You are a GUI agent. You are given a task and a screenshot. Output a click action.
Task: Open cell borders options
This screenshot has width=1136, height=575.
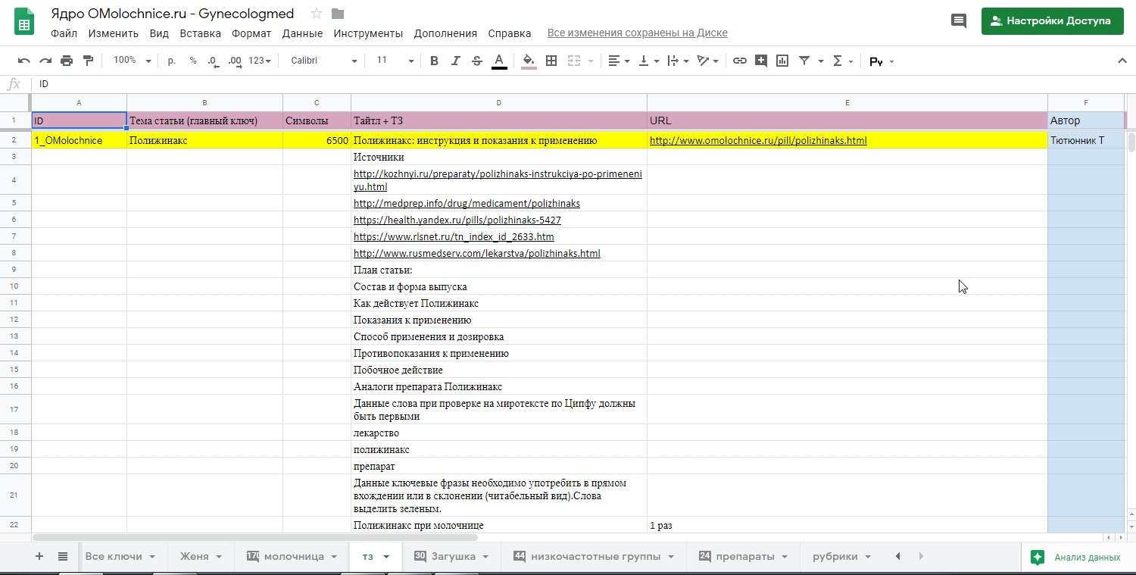[x=551, y=61]
